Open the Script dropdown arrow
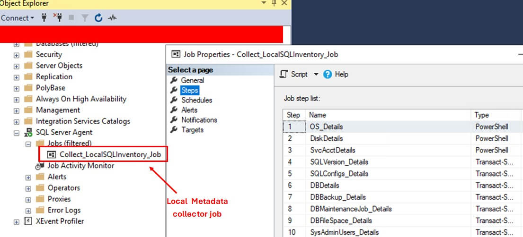Viewport: 523px width, 237px height. coord(316,74)
